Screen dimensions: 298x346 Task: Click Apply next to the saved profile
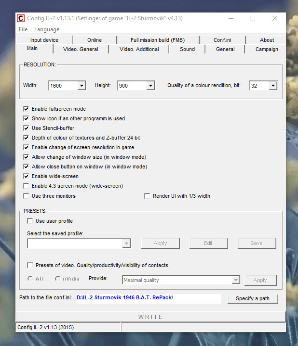click(161, 243)
